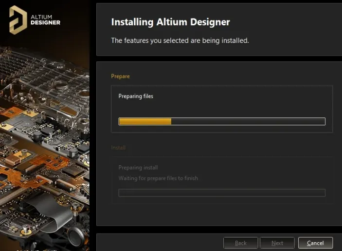Select the 'Installing Altium Designer' heading

click(x=170, y=22)
